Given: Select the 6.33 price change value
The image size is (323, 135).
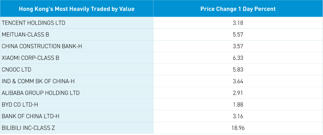Looking at the screenshot, I should pyautogui.click(x=238, y=58).
